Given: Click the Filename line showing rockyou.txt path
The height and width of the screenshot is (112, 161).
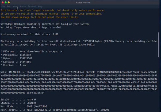Looking at the screenshot, I should tap(32, 51).
